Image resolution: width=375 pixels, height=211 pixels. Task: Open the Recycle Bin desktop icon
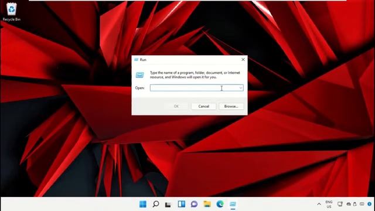[12, 12]
